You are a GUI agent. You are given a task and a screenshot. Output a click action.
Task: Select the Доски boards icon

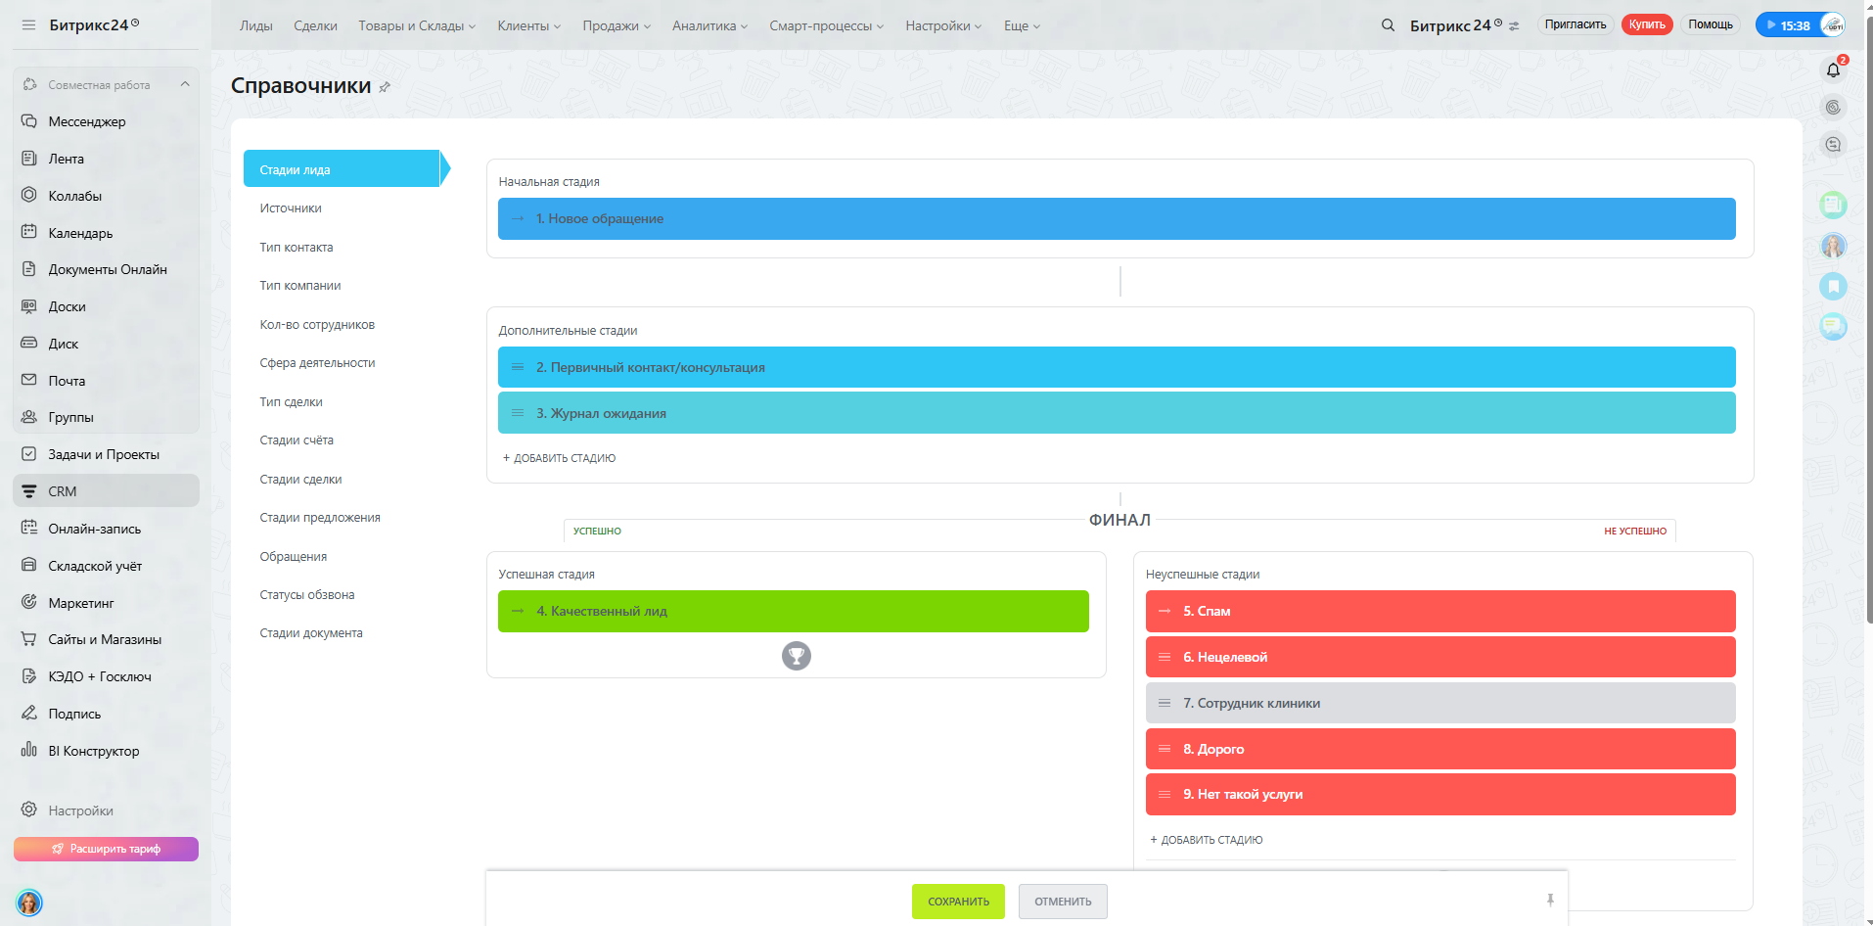(29, 306)
